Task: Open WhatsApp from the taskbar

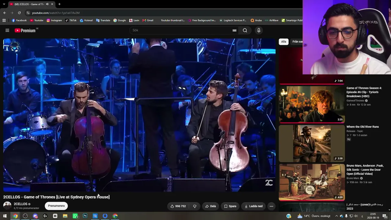Action: pos(75,216)
